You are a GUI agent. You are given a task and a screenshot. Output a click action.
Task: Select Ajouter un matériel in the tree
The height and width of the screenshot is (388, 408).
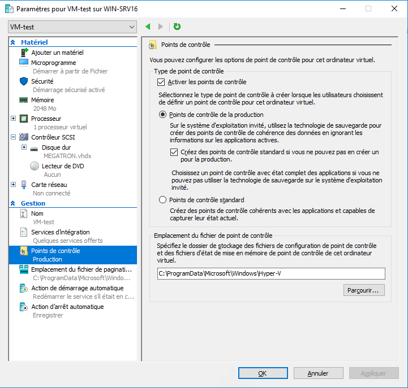coord(57,53)
